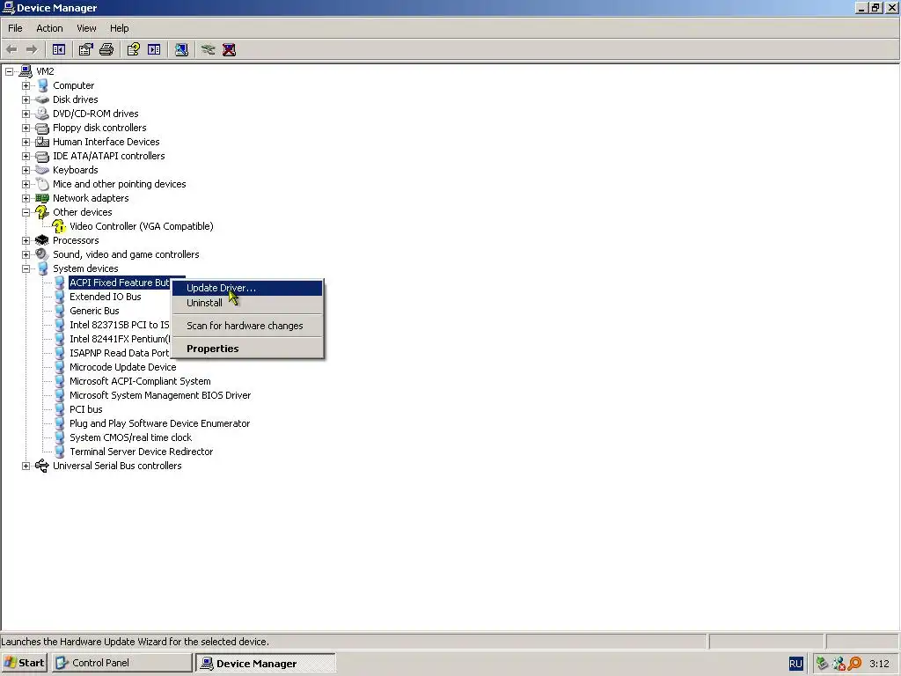
Task: Collapse the Other devices category
Action: [x=26, y=212]
